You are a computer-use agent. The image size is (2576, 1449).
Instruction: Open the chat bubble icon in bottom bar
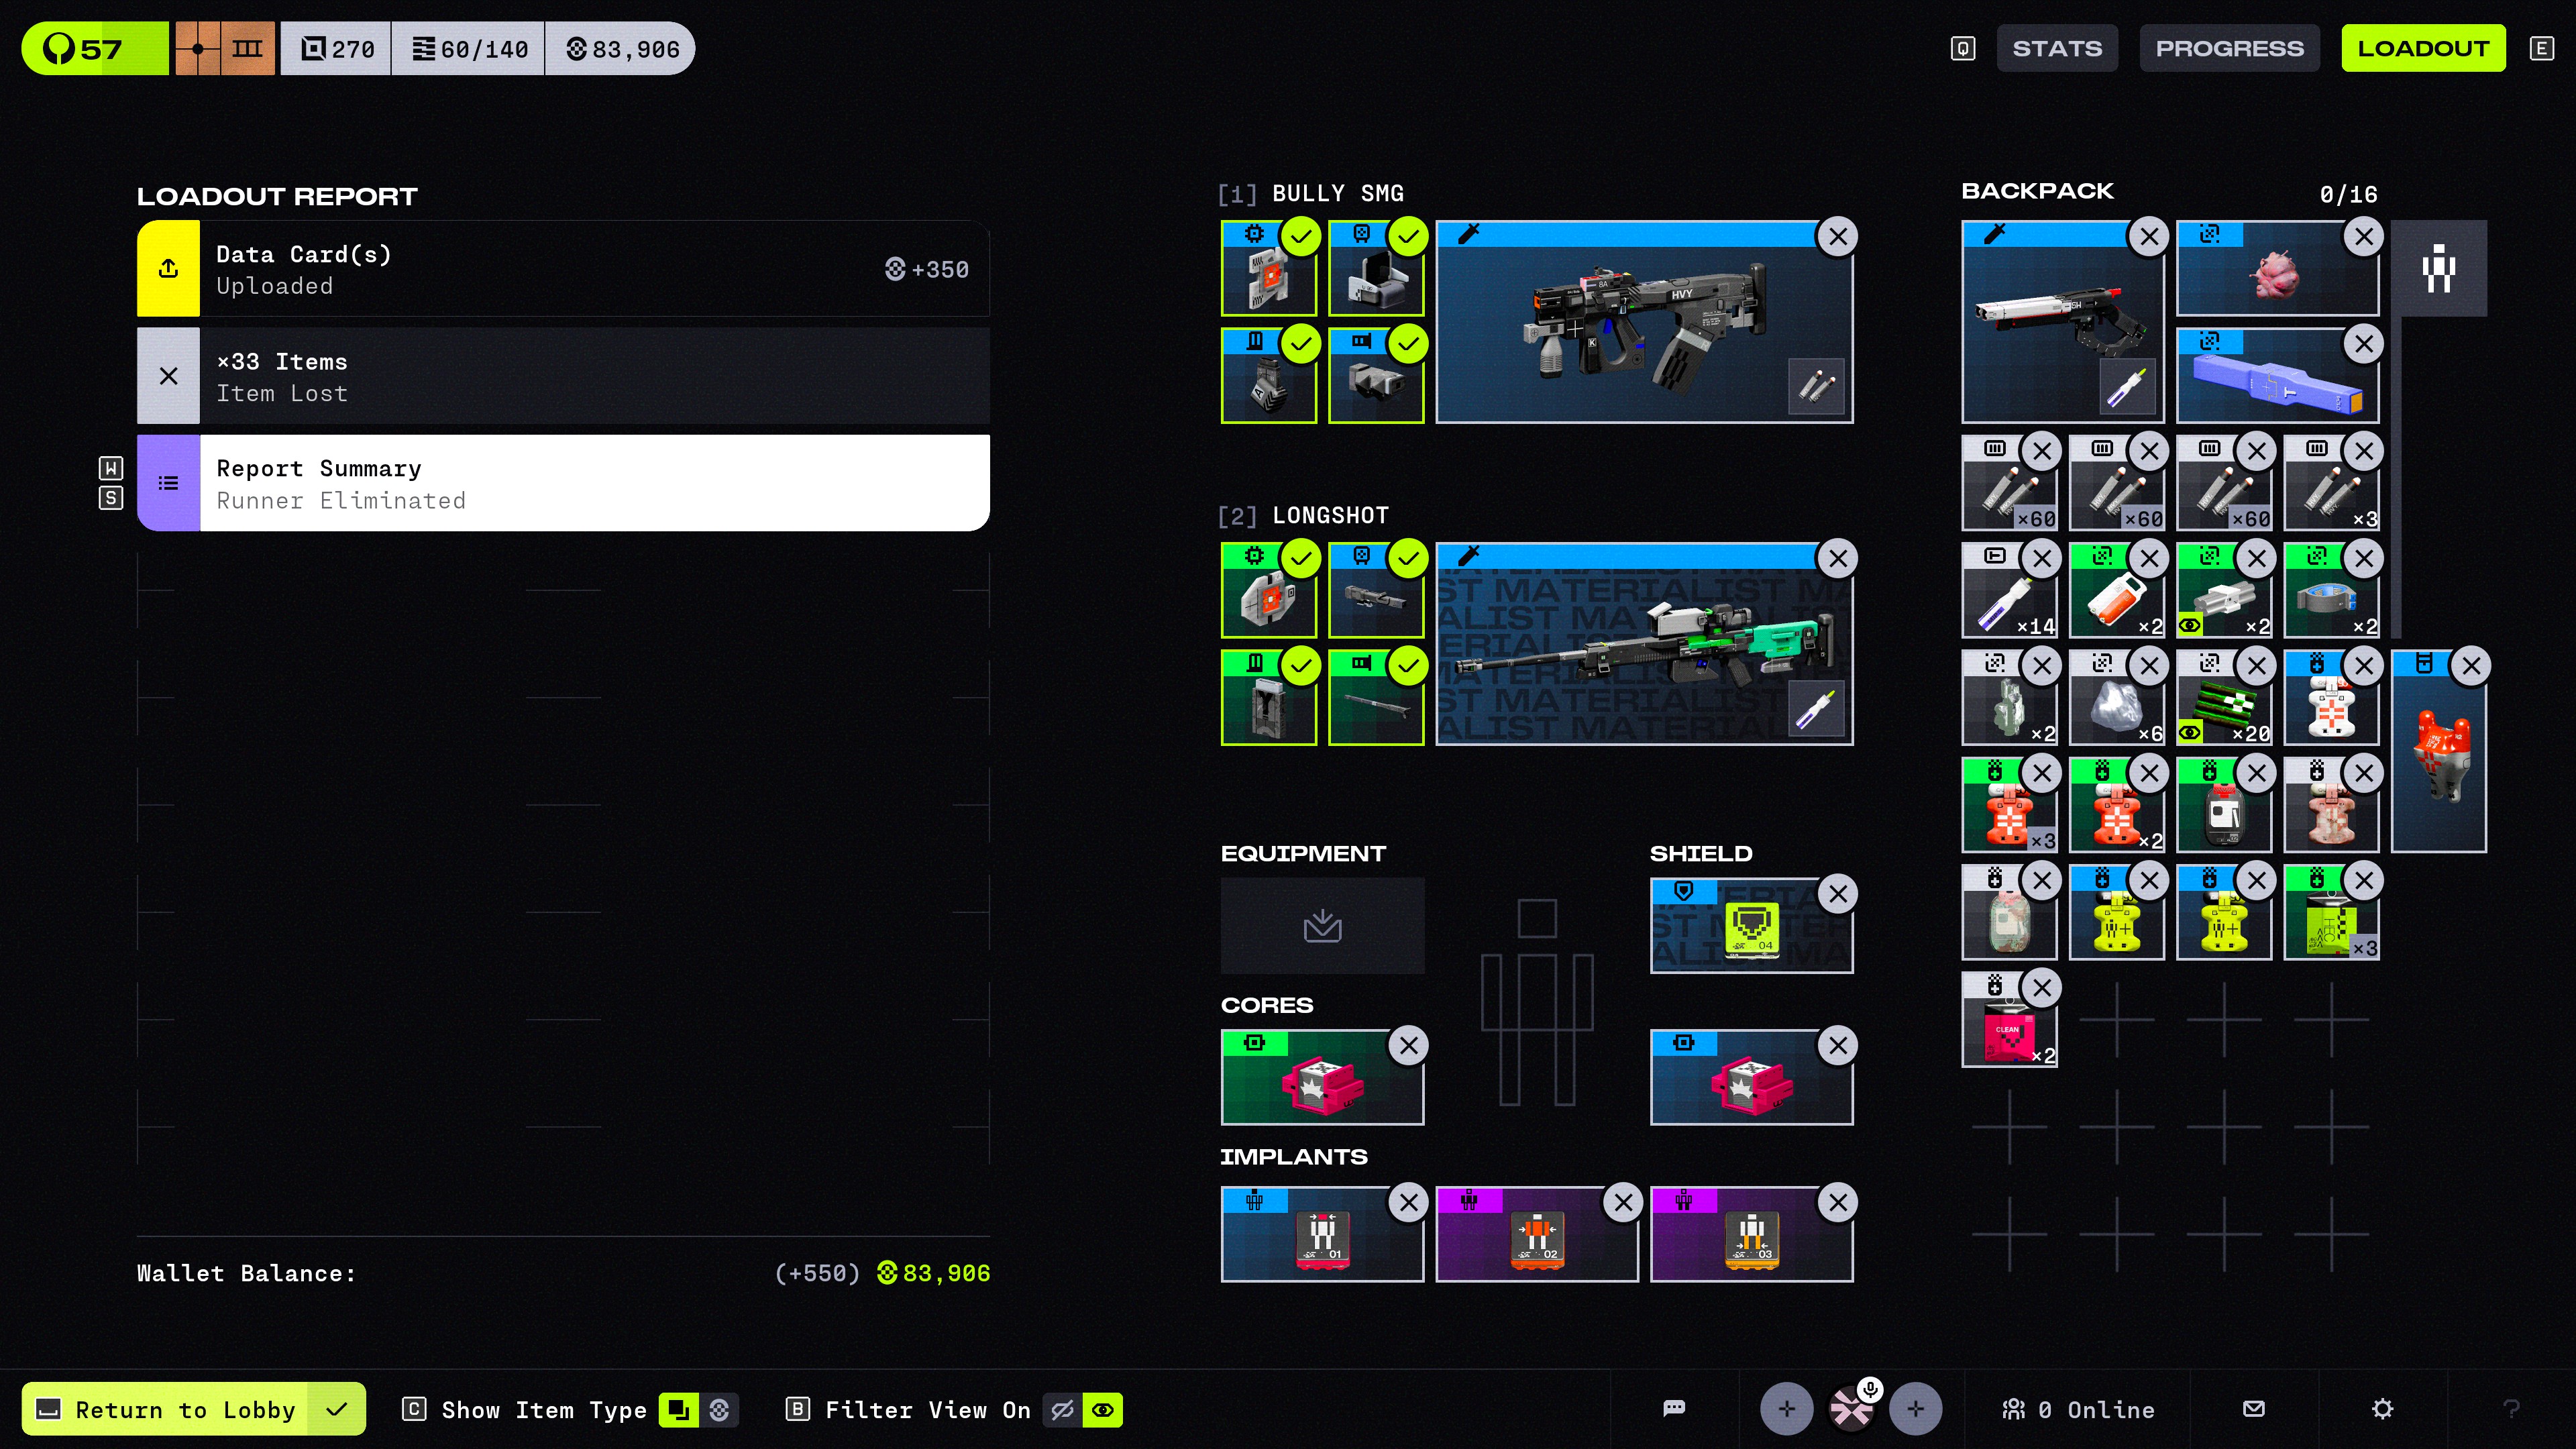1674,1408
